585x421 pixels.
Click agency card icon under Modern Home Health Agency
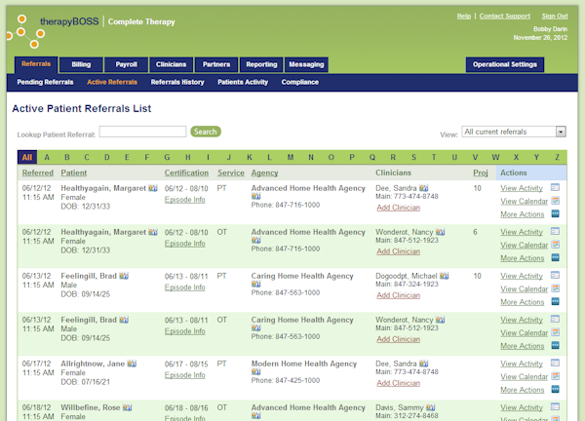click(255, 371)
